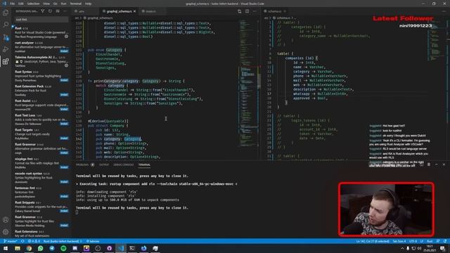Show hidden system tray icons

402,248
